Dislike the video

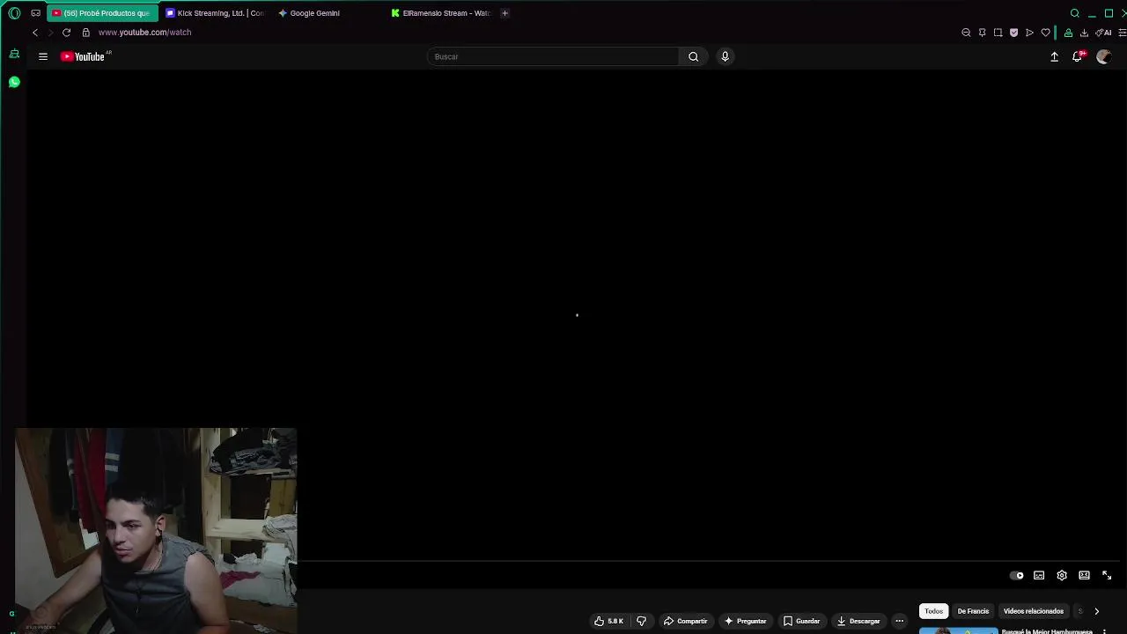[x=641, y=621]
